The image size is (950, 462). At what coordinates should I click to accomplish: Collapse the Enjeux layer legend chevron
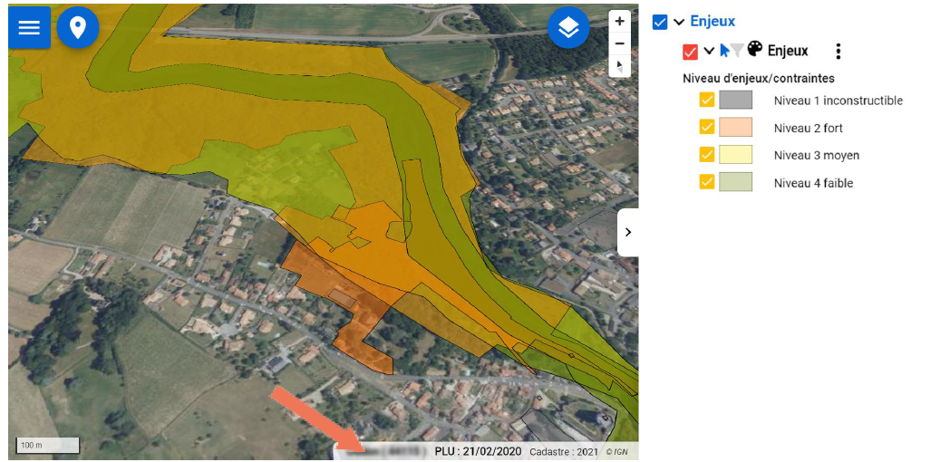(x=709, y=51)
